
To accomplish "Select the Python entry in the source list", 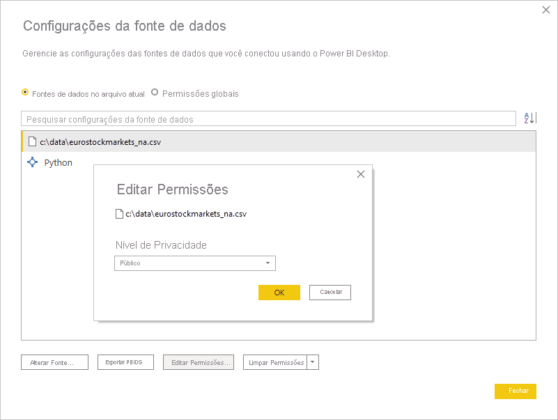I will [58, 162].
